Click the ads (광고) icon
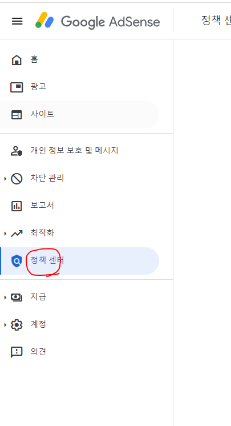 point(17,87)
